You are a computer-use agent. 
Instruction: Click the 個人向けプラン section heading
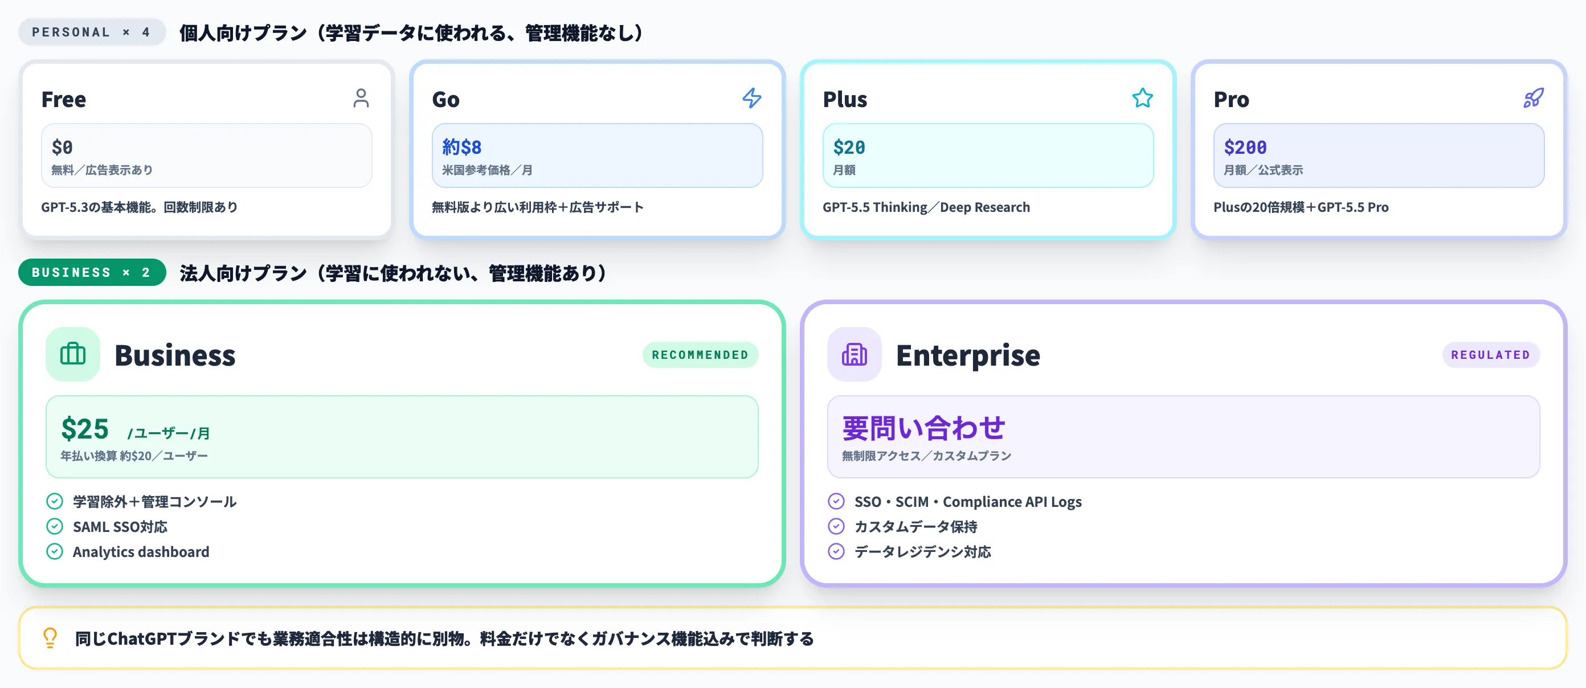click(412, 32)
